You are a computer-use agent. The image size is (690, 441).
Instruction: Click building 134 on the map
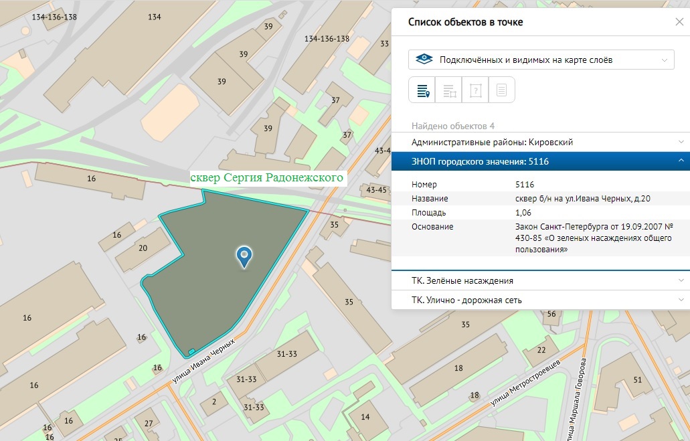coord(155,17)
